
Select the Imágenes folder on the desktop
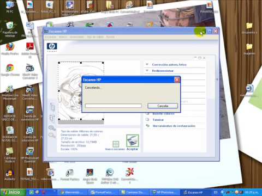coord(249,49)
